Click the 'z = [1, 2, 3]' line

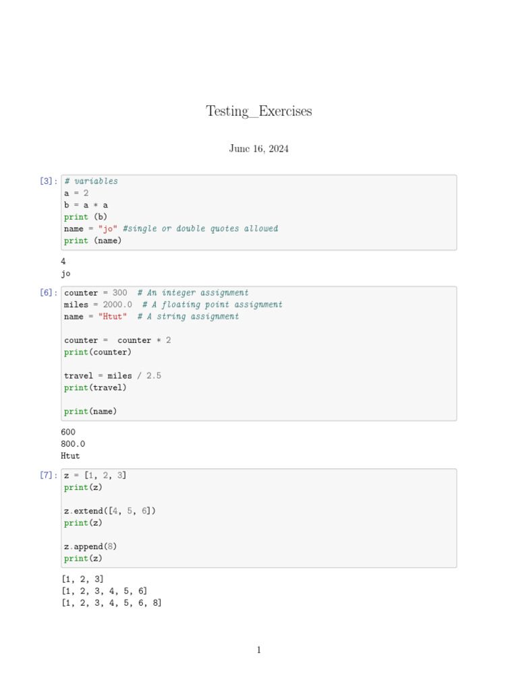click(95, 476)
